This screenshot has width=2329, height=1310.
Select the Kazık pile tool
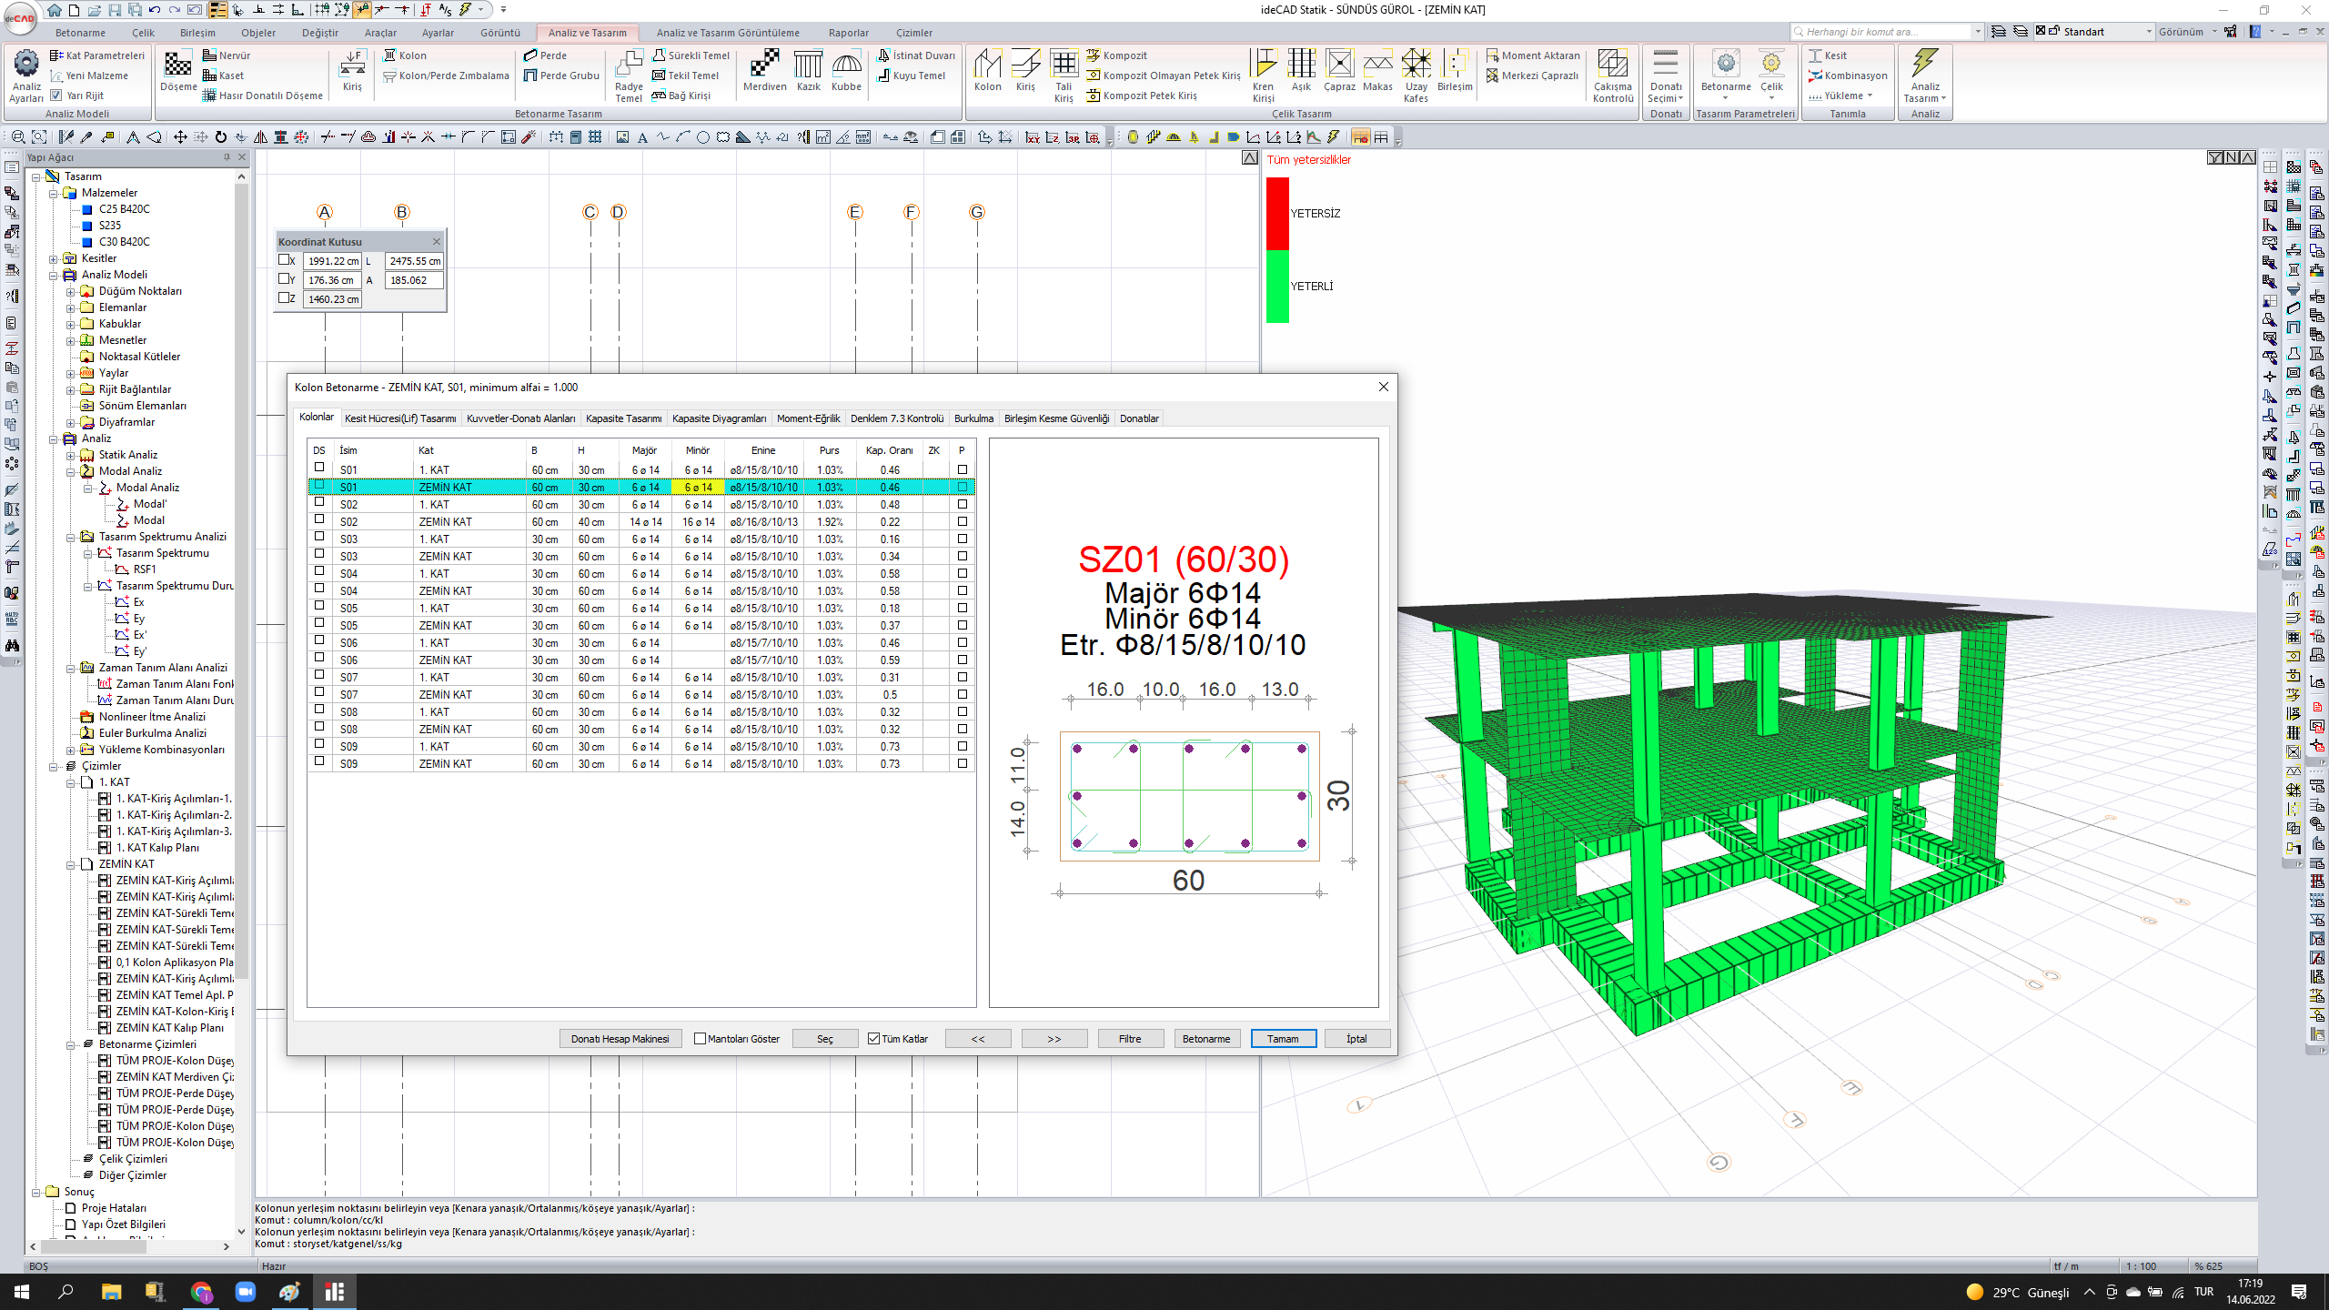[x=808, y=71]
